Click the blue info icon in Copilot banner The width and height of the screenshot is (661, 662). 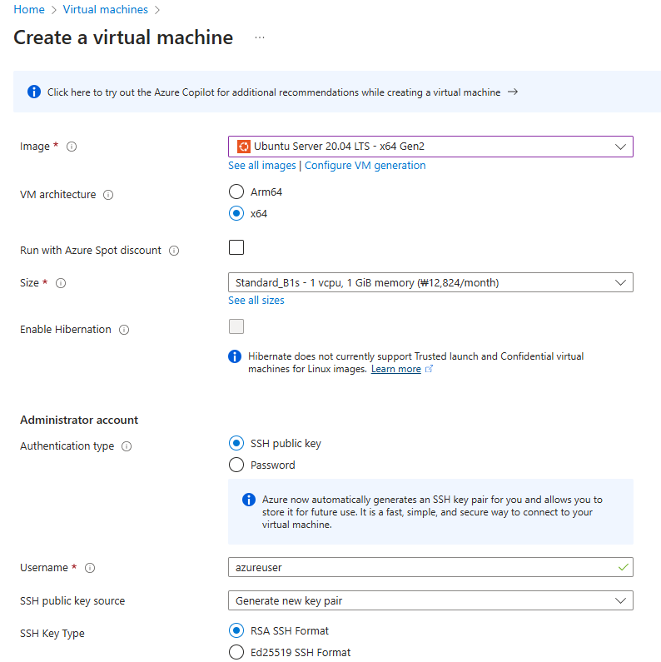34,92
